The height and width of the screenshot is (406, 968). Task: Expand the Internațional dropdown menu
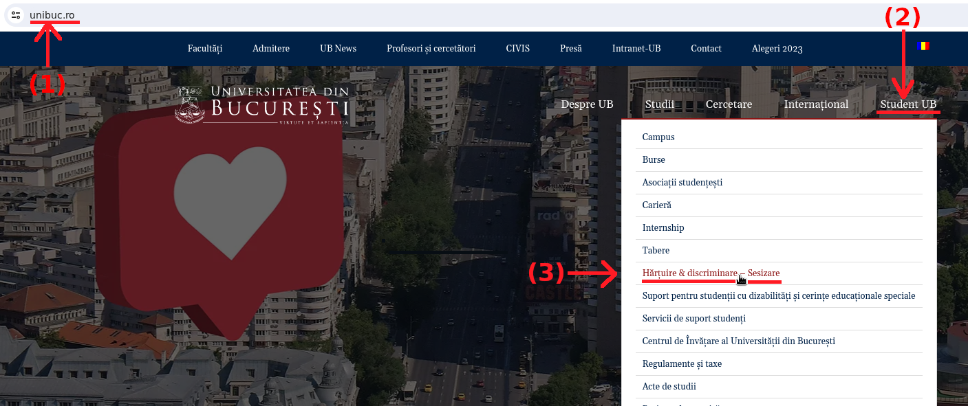pos(816,104)
